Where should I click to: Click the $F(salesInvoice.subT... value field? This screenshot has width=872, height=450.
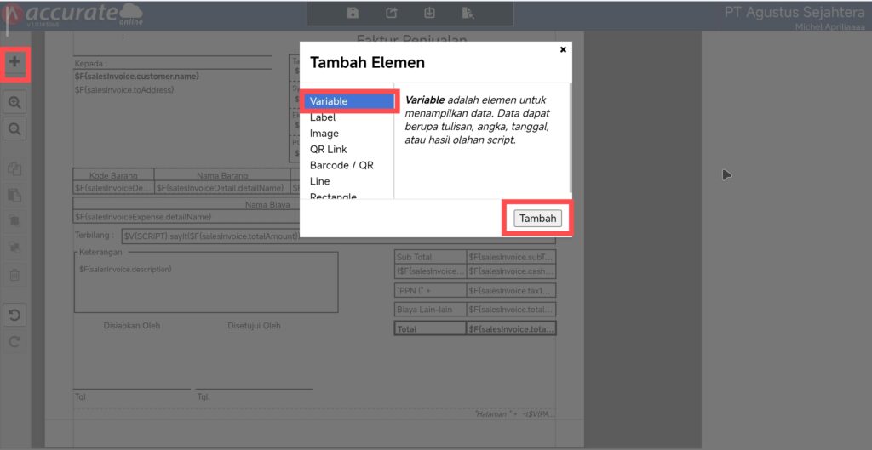point(512,257)
